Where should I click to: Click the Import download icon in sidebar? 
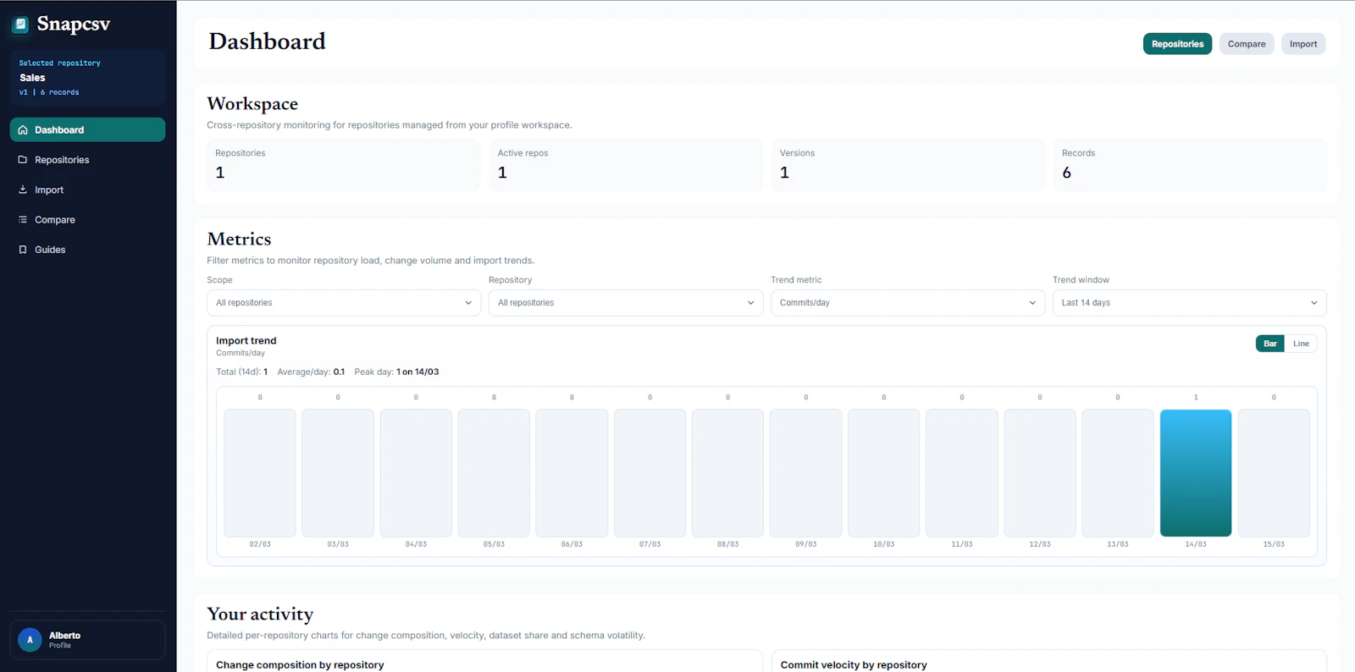point(23,190)
